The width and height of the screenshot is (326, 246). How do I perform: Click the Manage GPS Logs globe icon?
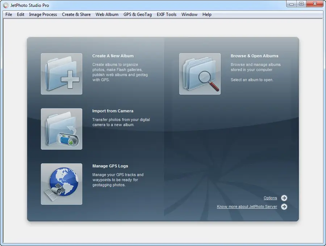pos(62,184)
